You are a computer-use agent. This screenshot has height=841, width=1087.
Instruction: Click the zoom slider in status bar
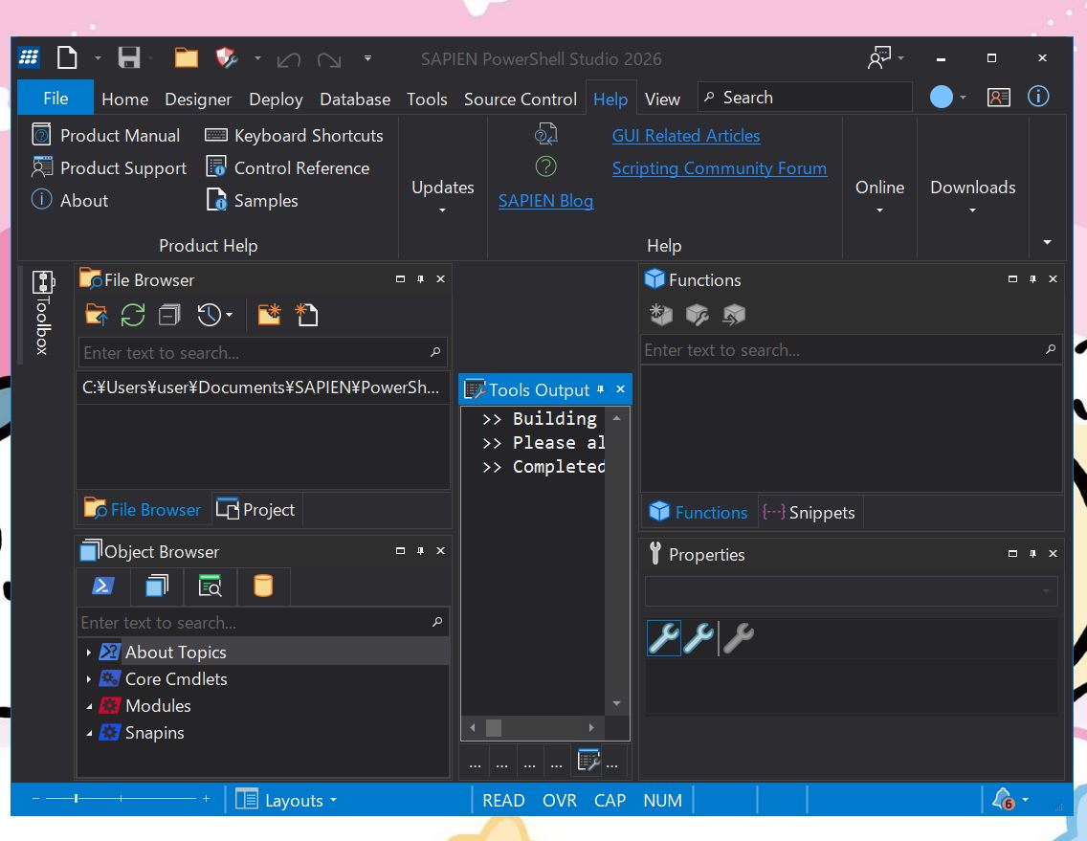click(x=77, y=799)
